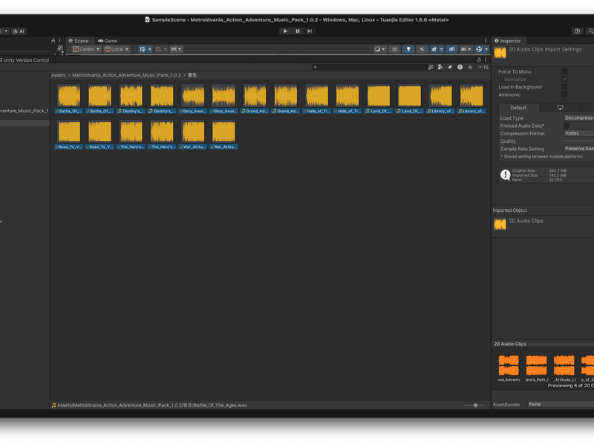This screenshot has width=594, height=446.
Task: Lock the Project panel with the padlock
Action: pos(479,59)
